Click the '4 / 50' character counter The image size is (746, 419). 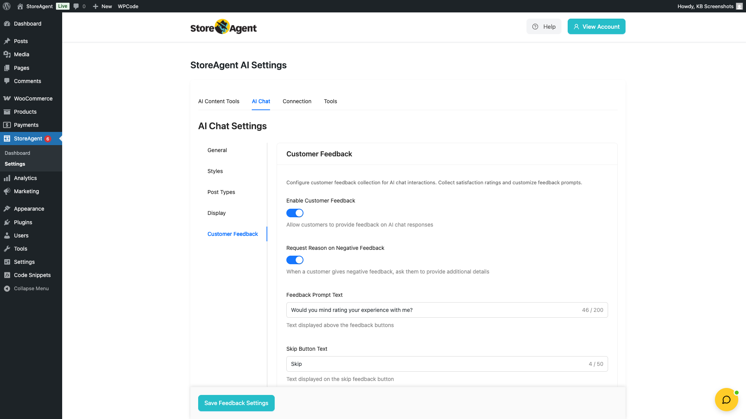tap(596, 364)
